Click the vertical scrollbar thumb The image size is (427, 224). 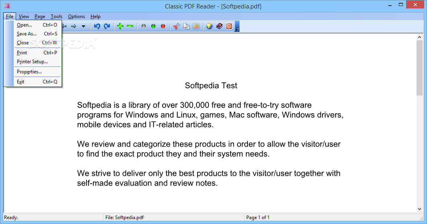419,68
